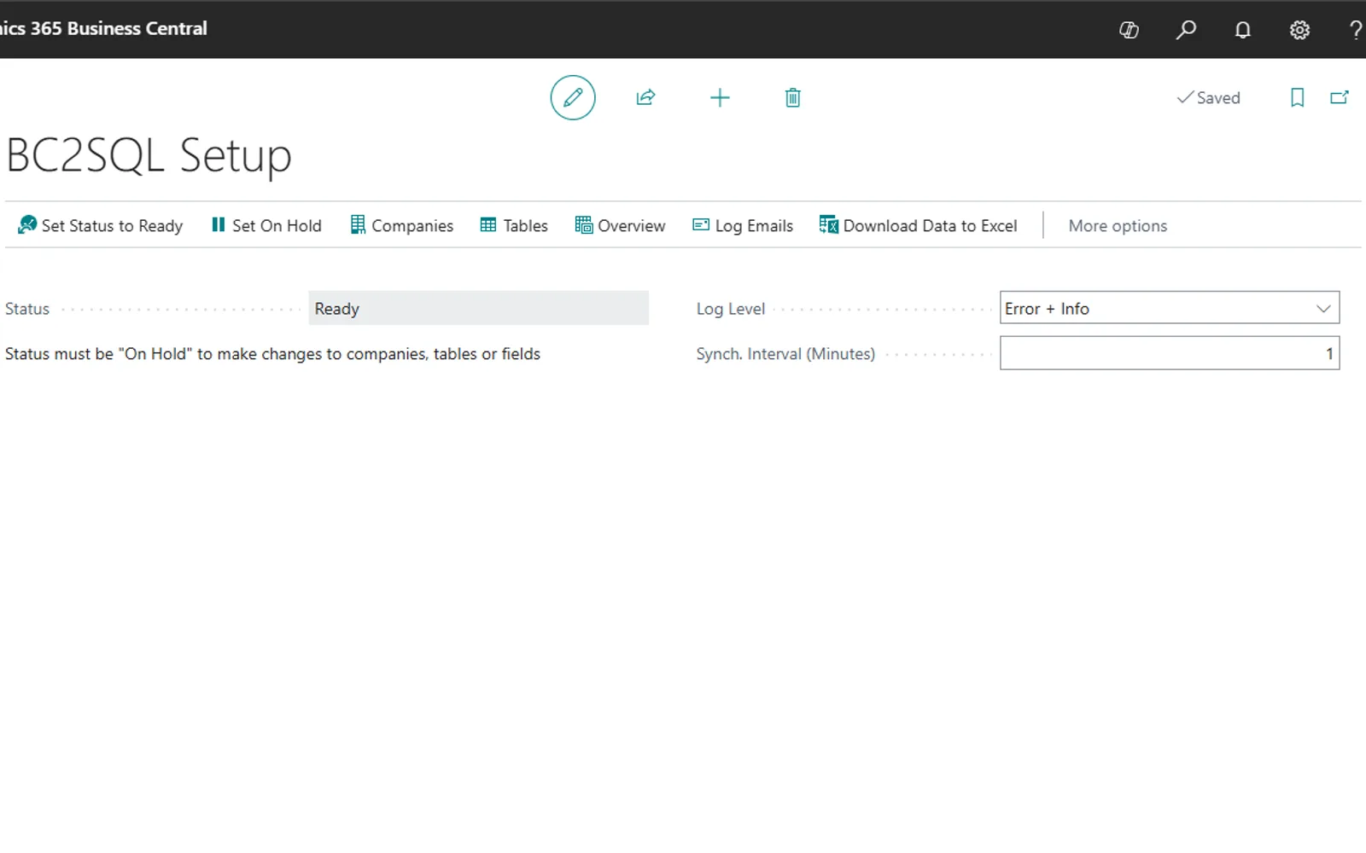1366x853 pixels.
Task: Open Log Emails action
Action: click(x=743, y=225)
